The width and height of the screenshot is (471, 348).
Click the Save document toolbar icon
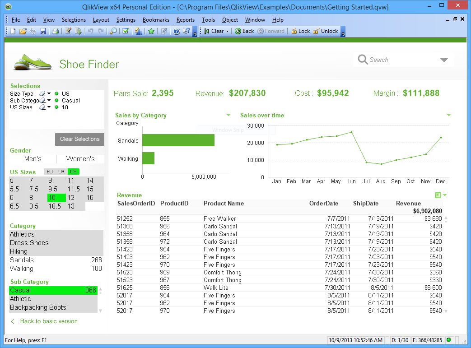43,31
